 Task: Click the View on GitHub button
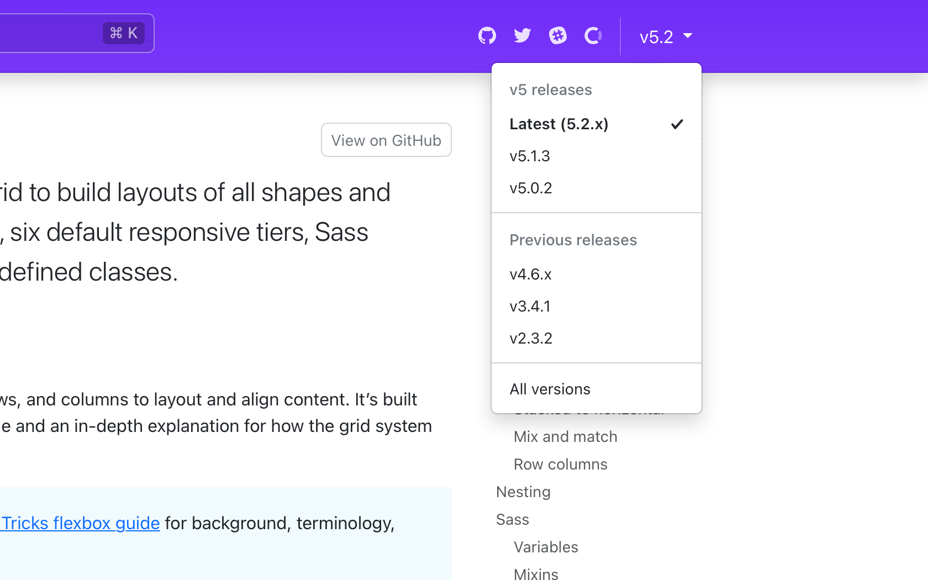pyautogui.click(x=386, y=140)
